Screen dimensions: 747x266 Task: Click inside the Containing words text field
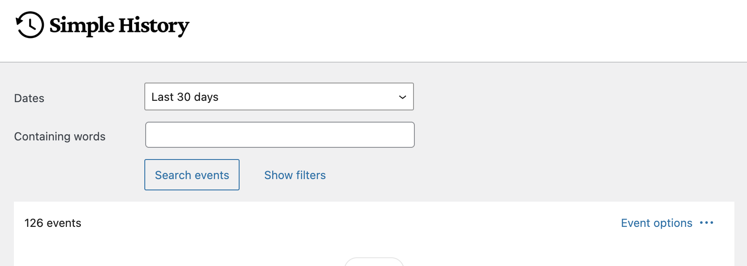(x=279, y=135)
